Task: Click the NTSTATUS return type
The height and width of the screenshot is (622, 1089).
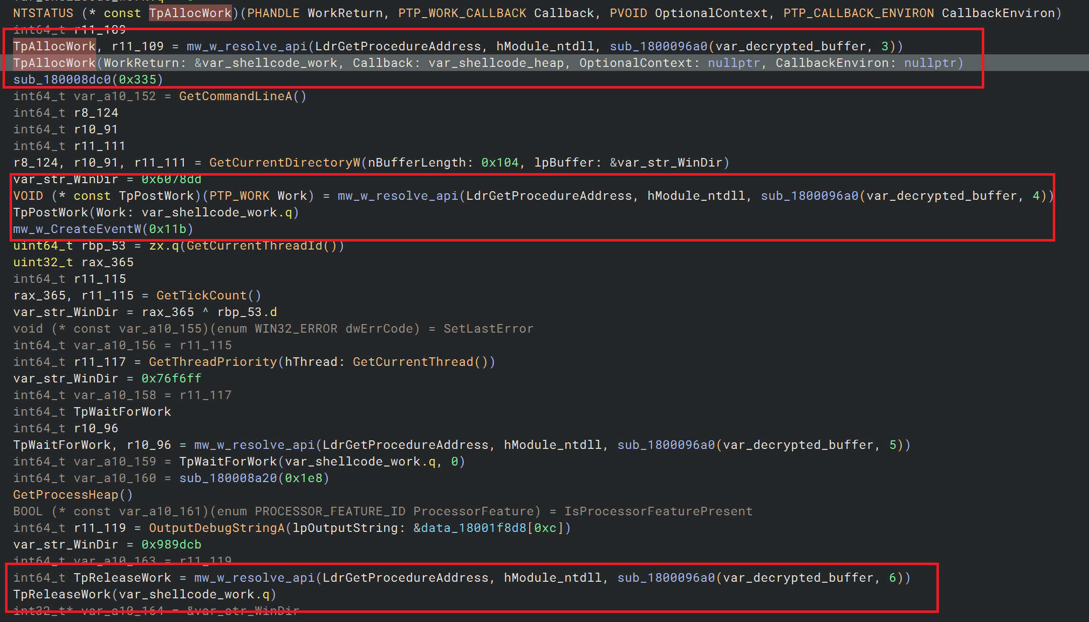Action: 43,13
